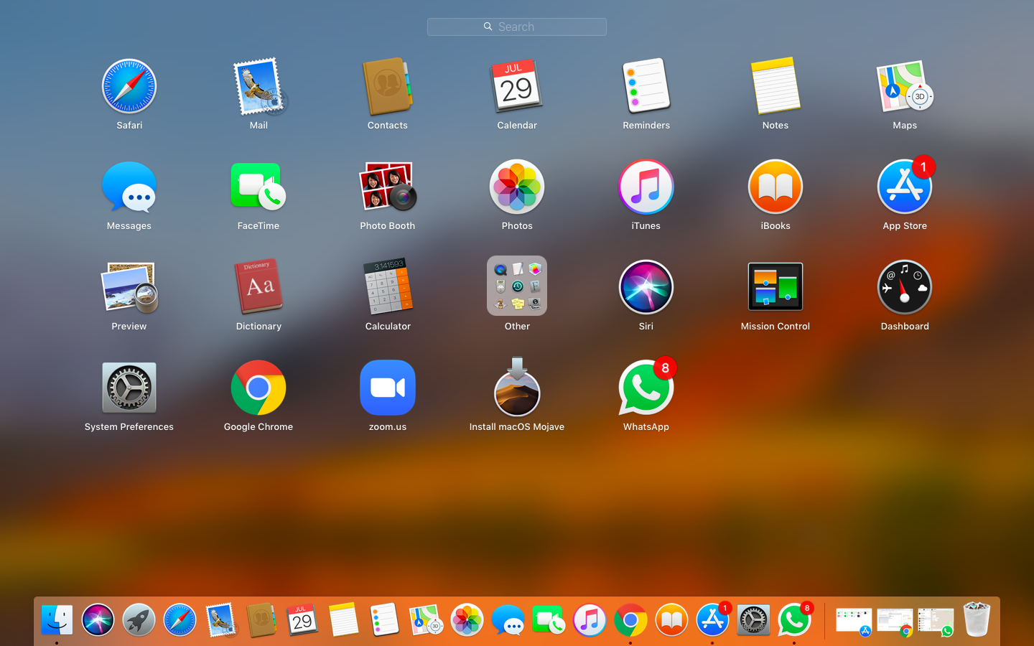Open Photos from the Dock
The width and height of the screenshot is (1034, 646).
coord(467,619)
